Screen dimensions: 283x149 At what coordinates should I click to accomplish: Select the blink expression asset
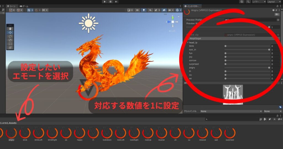click(x=25, y=134)
